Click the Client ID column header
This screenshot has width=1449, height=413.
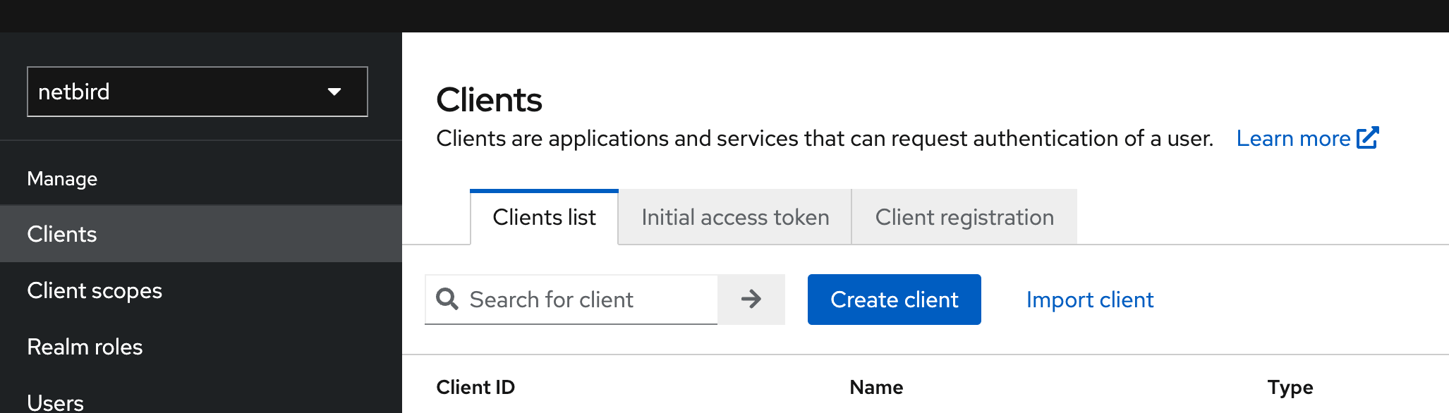[x=475, y=387]
